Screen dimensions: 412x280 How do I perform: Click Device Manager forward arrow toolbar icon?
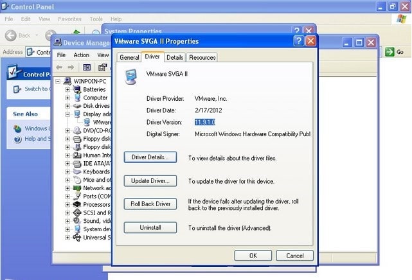pyautogui.click(x=71, y=67)
